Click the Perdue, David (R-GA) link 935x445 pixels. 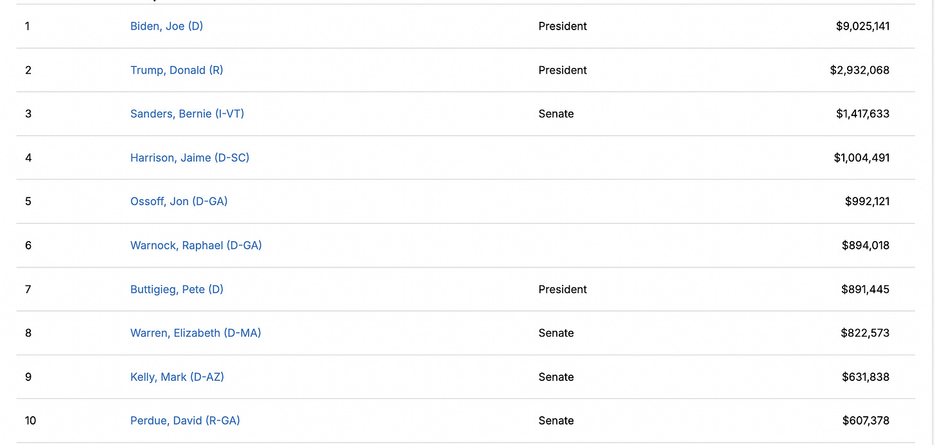pyautogui.click(x=185, y=421)
